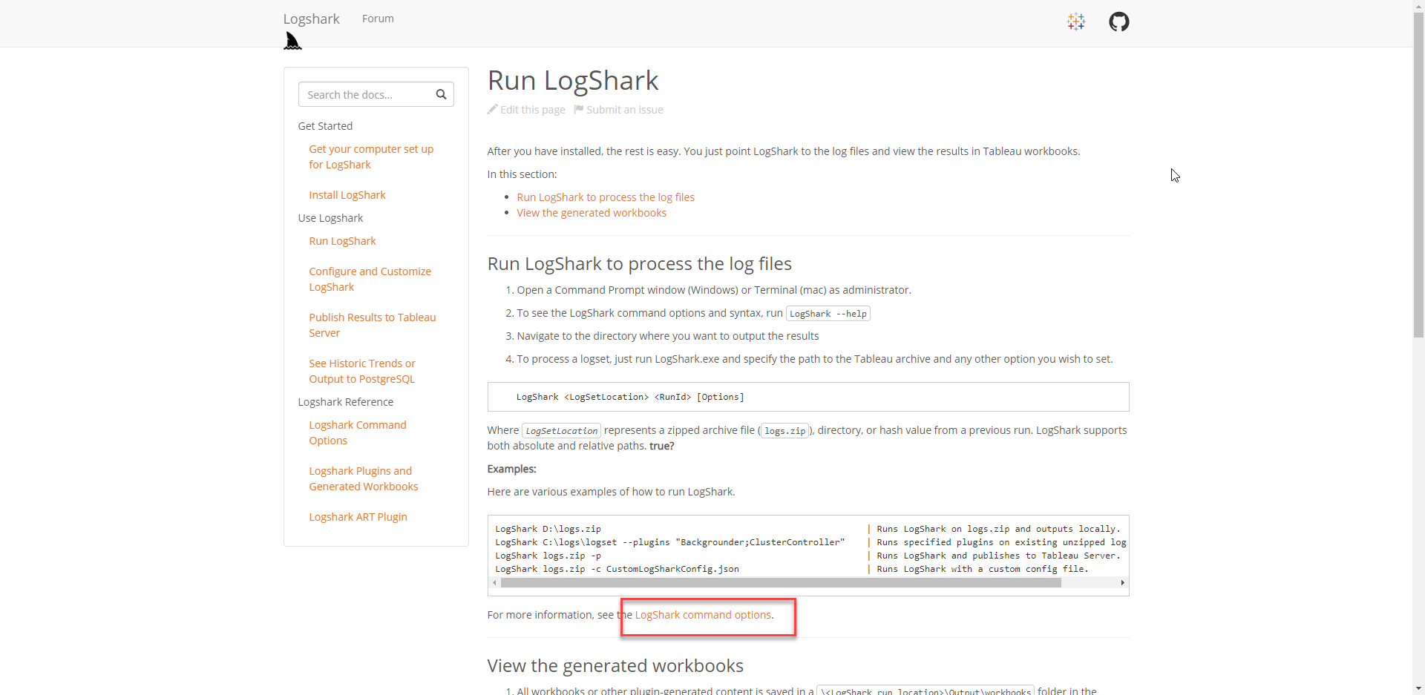Viewport: 1425px width, 695px height.
Task: Click the Logshark shark logo icon
Action: tap(292, 42)
